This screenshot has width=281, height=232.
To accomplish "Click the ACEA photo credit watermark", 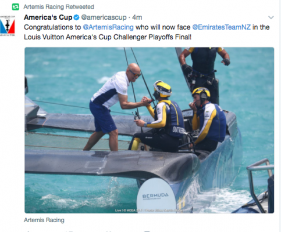I will [149, 210].
